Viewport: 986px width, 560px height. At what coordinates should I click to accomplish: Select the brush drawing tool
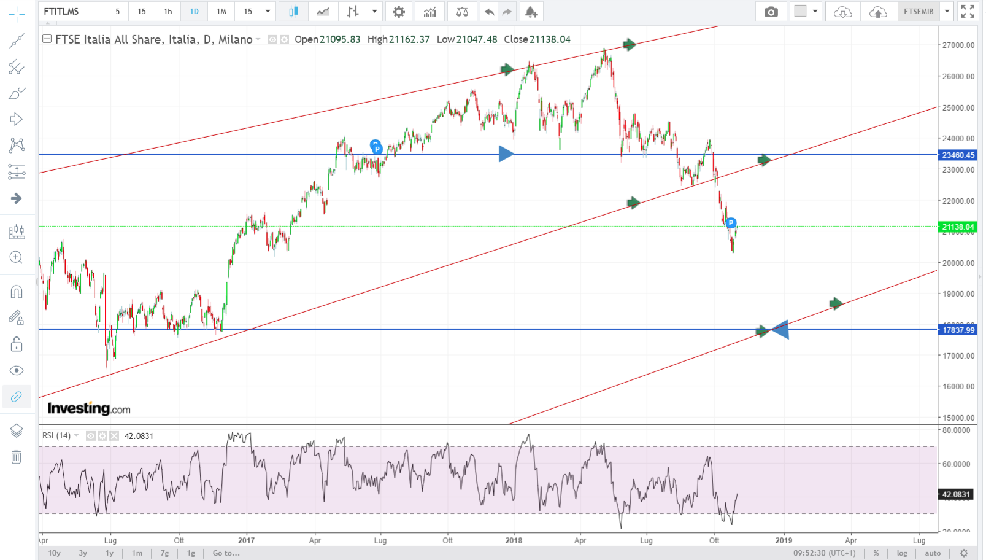[x=17, y=93]
